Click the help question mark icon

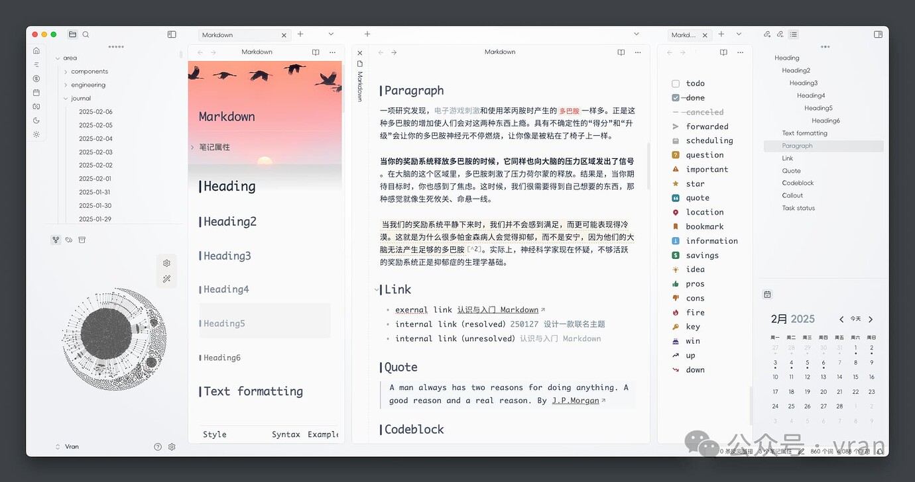click(x=158, y=447)
